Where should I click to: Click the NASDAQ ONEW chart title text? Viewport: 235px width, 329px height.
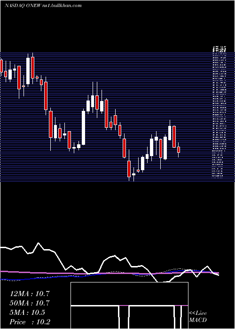(43, 6)
